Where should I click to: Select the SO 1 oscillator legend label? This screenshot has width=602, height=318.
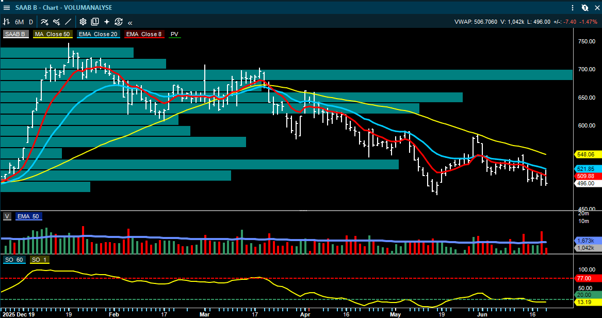point(39,260)
